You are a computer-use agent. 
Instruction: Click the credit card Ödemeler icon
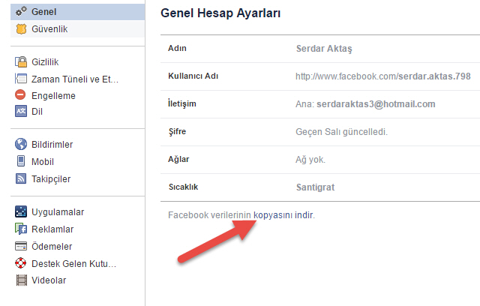click(21, 246)
